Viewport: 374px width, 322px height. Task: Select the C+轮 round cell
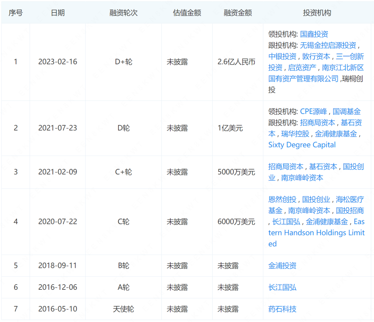124,172
